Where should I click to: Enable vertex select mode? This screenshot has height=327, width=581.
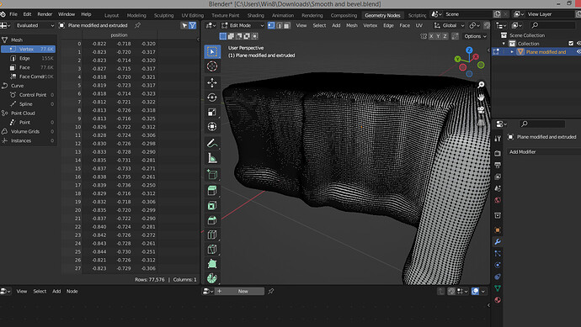point(271,25)
